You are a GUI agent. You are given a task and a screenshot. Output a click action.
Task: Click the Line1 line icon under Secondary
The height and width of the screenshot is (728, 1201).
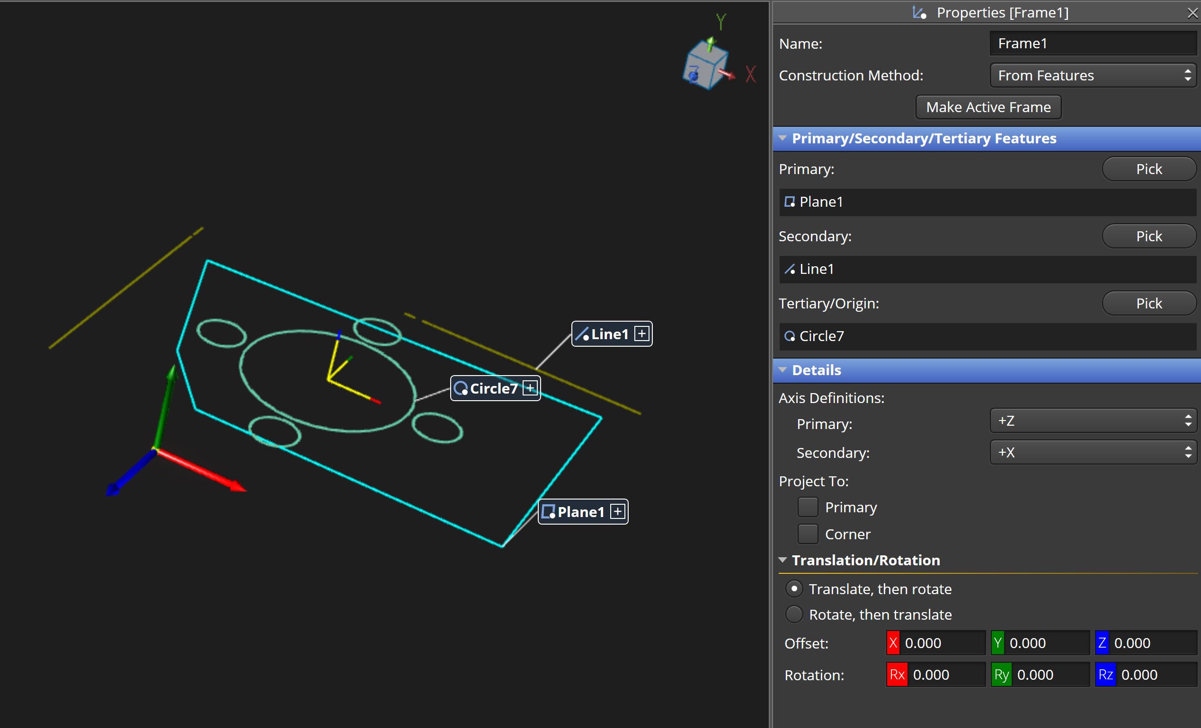pyautogui.click(x=790, y=269)
